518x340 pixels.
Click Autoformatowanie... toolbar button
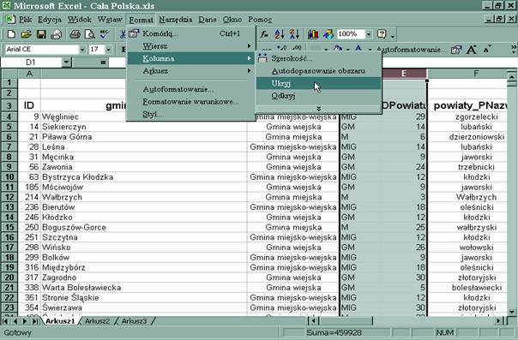pyautogui.click(x=412, y=50)
